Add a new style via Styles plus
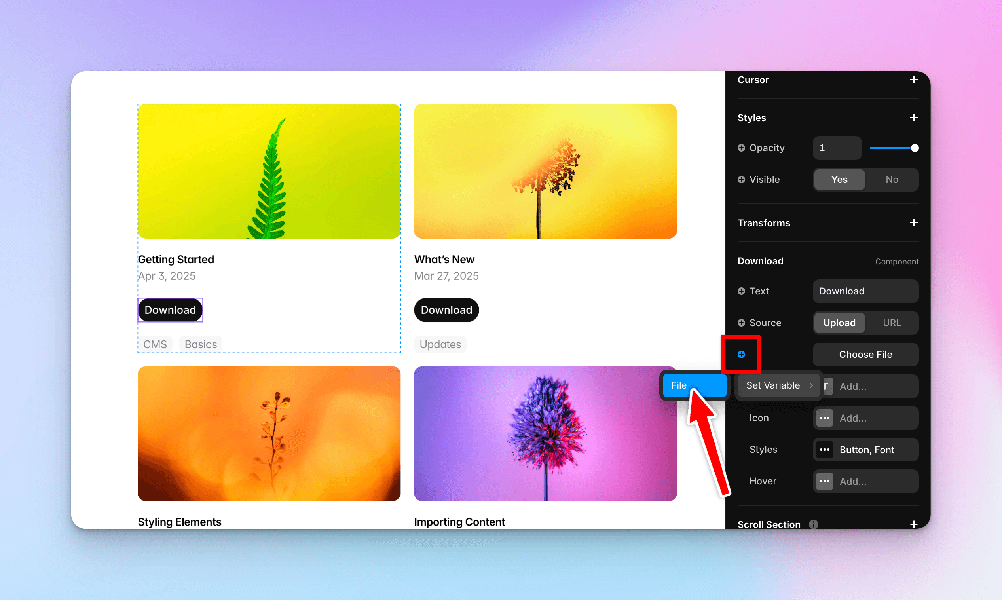This screenshot has height=600, width=1002. click(x=913, y=118)
